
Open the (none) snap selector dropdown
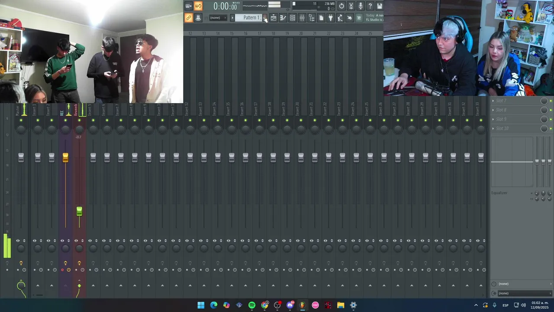[x=218, y=18]
